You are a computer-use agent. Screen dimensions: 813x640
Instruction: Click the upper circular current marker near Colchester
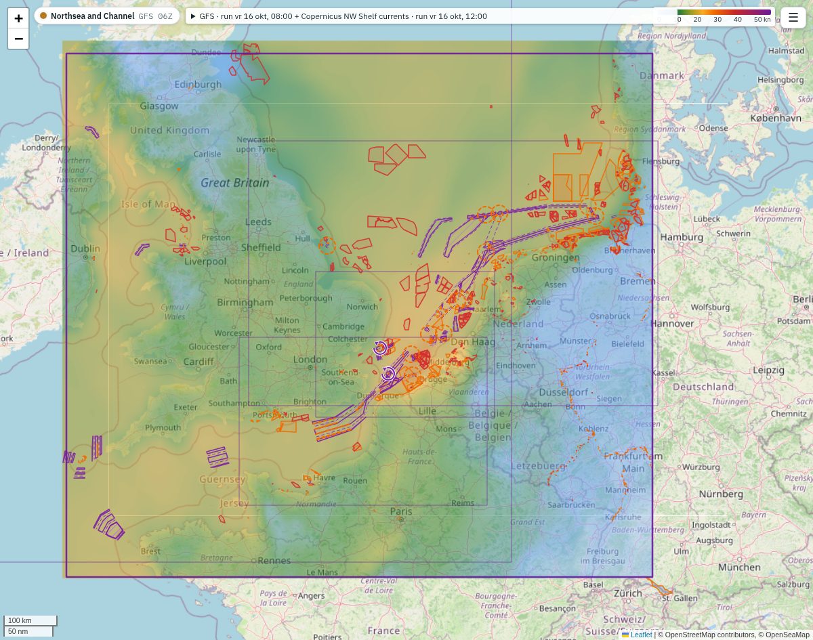380,348
